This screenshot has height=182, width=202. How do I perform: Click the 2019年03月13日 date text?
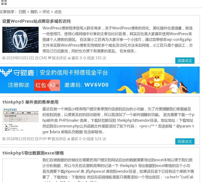[x=20, y=58]
